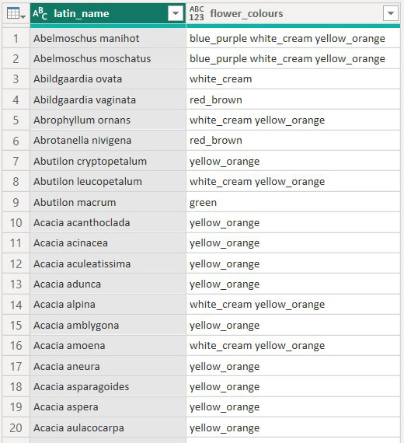Open the table options menu icon
This screenshot has width=404, height=443.
pos(16,13)
